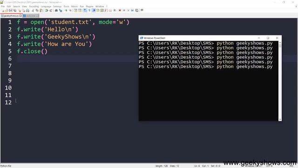Click the Cut toolbar icon
The height and width of the screenshot is (168, 298).
[33, 10]
